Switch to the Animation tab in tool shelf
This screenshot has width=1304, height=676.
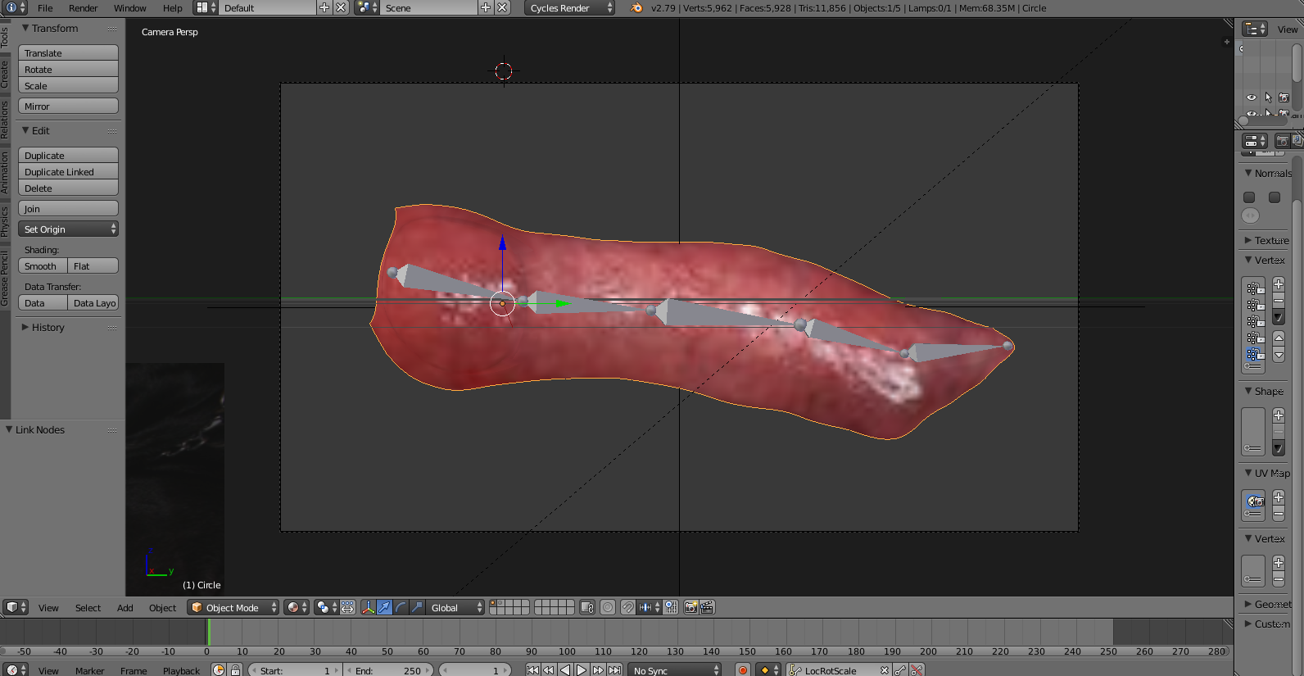coord(5,172)
